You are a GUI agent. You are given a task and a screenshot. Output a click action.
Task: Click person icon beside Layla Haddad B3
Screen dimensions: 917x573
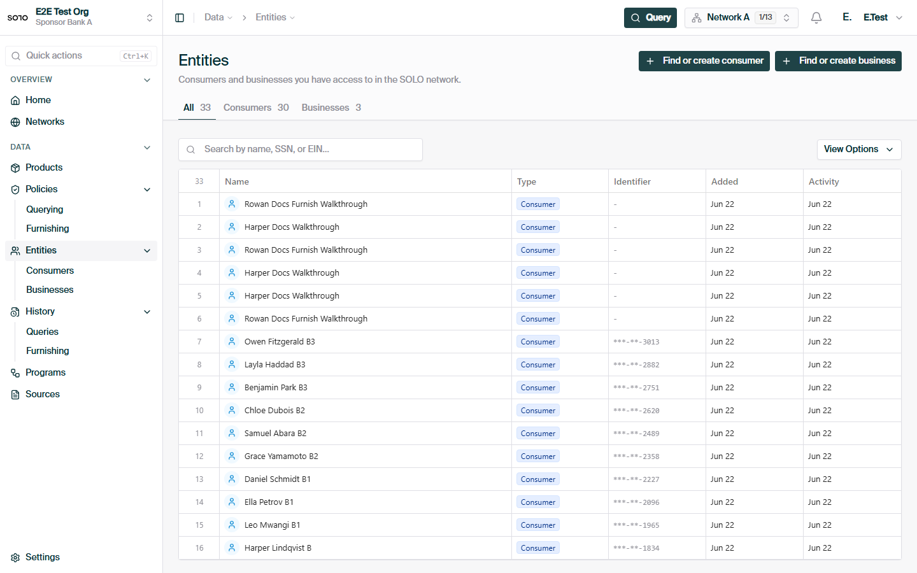point(232,364)
